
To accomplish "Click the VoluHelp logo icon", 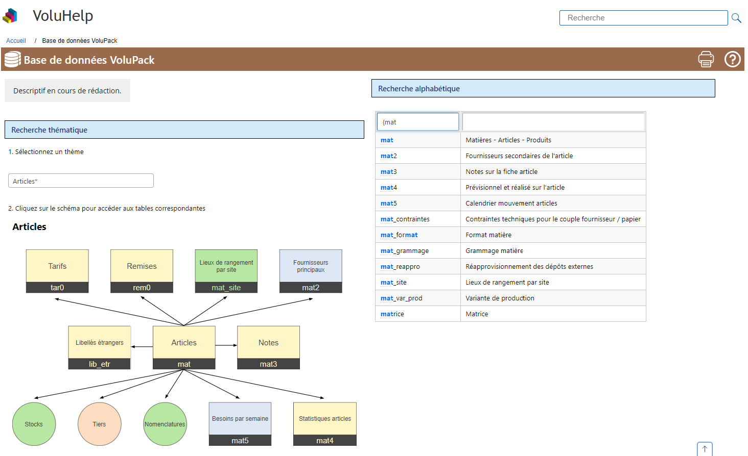I will click(10, 16).
